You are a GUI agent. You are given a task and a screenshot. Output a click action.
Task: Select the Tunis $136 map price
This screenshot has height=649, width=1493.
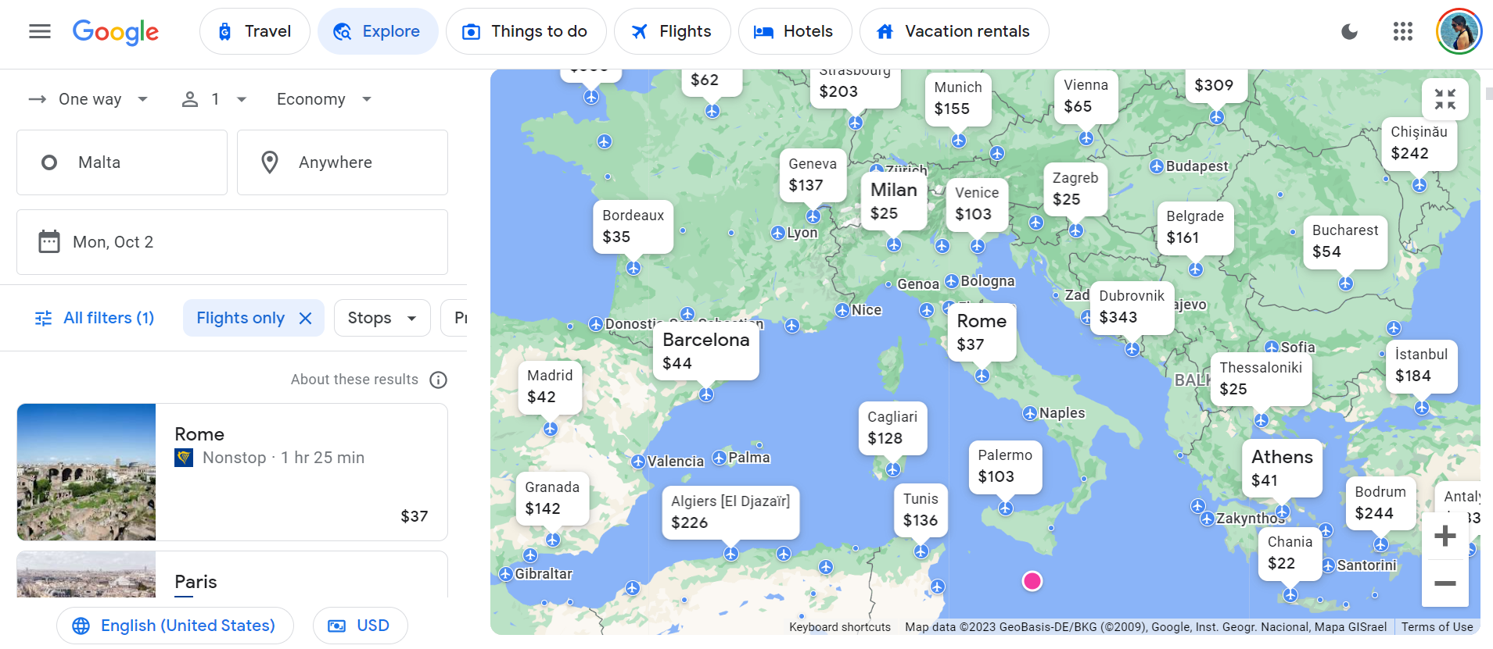point(921,510)
